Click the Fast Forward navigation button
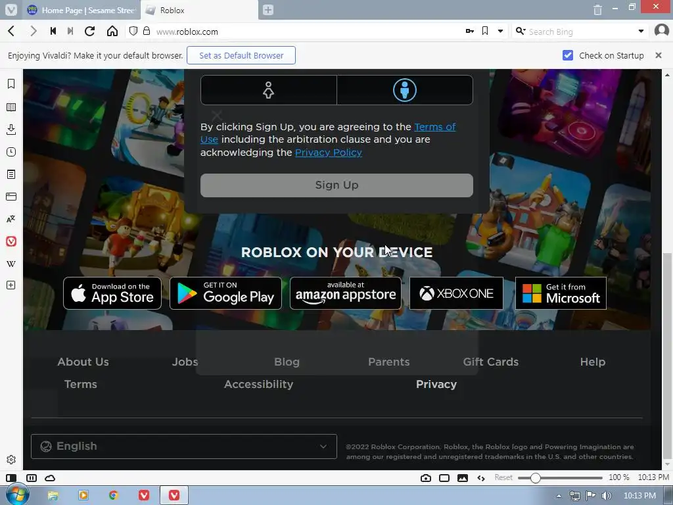673x505 pixels. pos(70,31)
